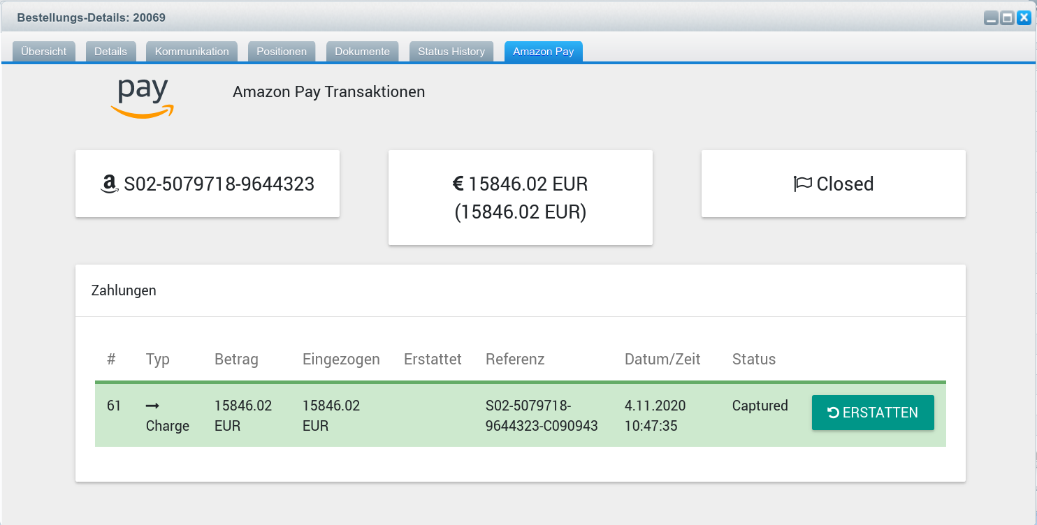Open the Kommunikation tab

point(191,52)
